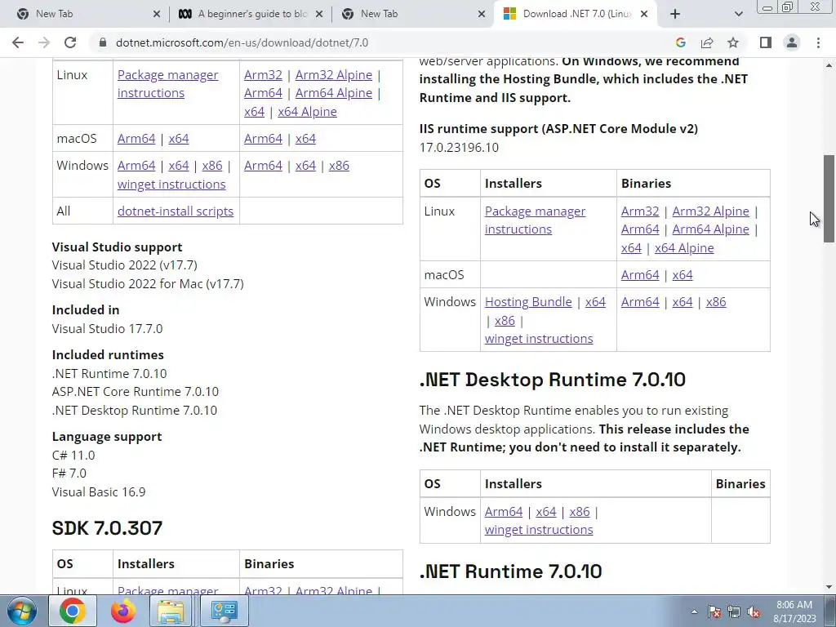
Task: Open Chrome from the taskbar
Action: (73, 611)
